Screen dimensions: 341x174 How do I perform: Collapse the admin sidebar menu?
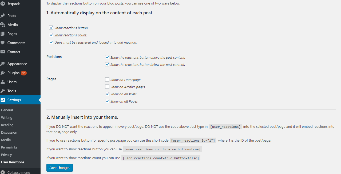coord(18,172)
